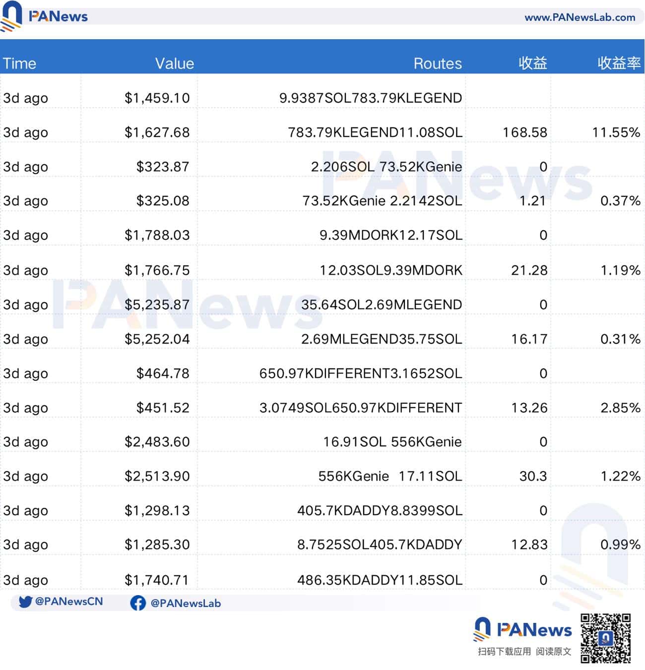Click route 2.69MLEGEND35.75SOL
Viewport: 645px width, 670px height.
pyautogui.click(x=382, y=339)
